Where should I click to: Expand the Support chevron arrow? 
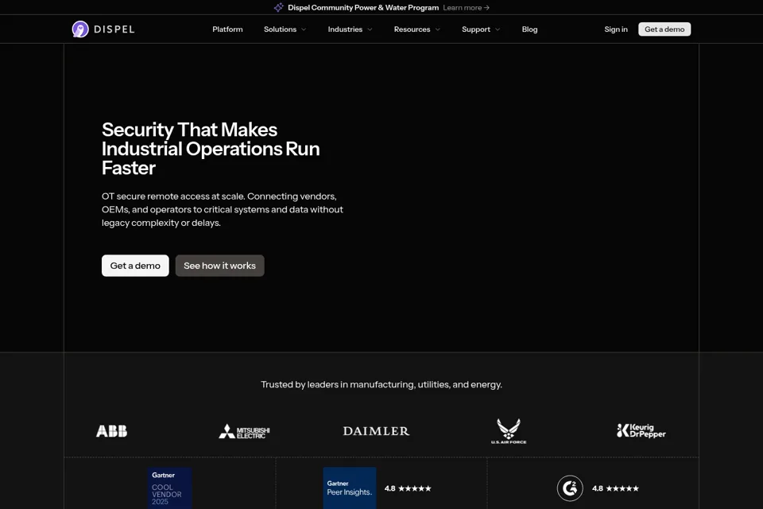click(498, 29)
